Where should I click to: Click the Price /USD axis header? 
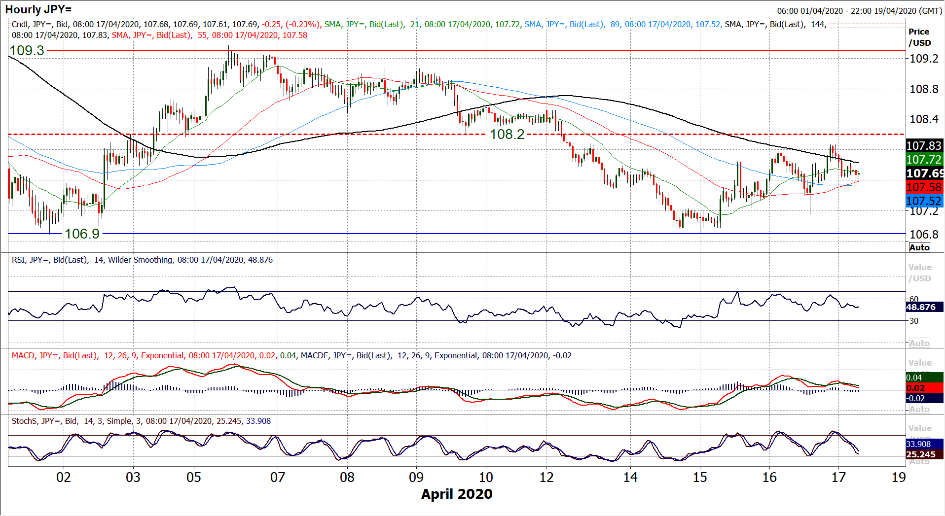pos(920,37)
